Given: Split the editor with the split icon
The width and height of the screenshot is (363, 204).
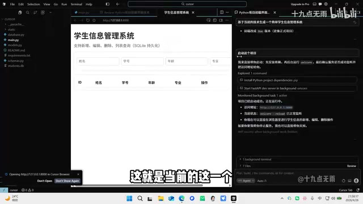Looking at the screenshot, I should tap(222, 12).
